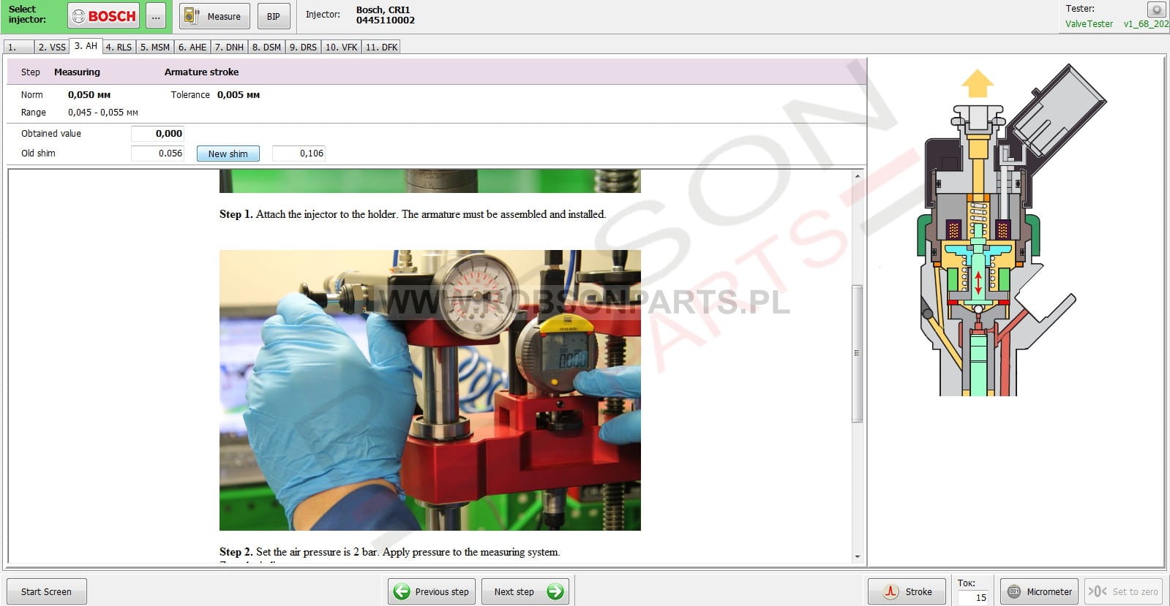Select the 10. VFK tab
The height and width of the screenshot is (606, 1170).
(341, 47)
